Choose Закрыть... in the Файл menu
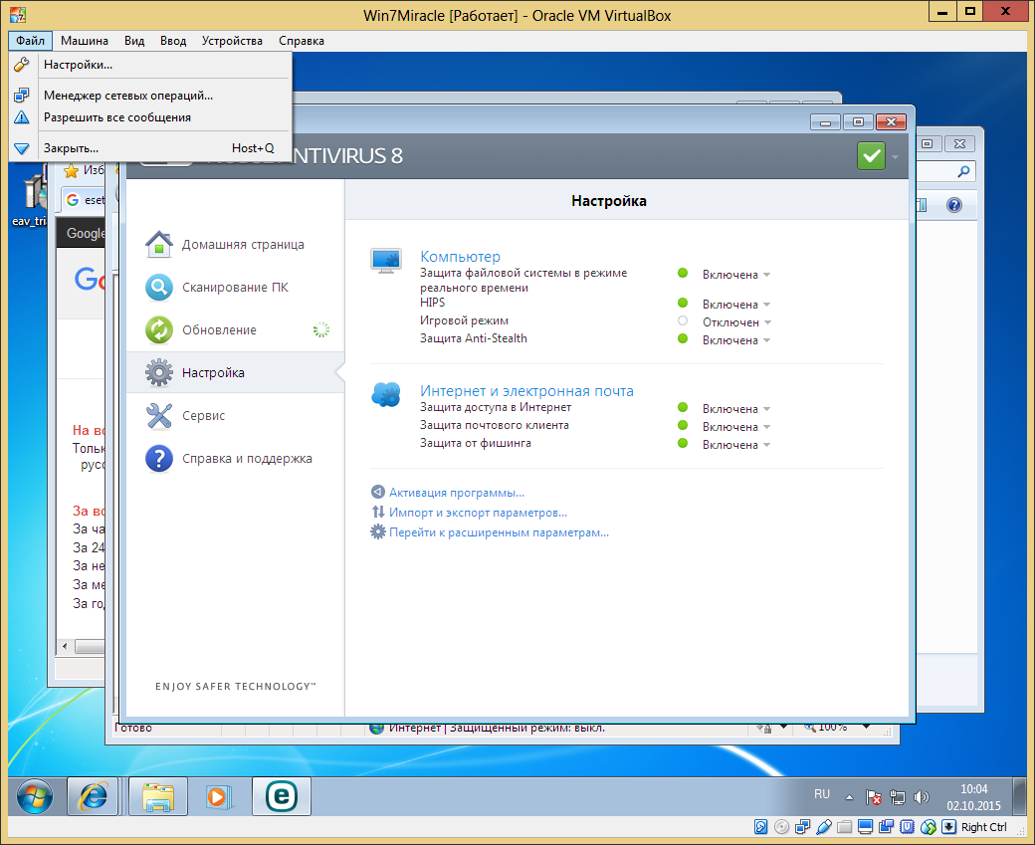Screen dimensions: 1035x845 pos(150,148)
